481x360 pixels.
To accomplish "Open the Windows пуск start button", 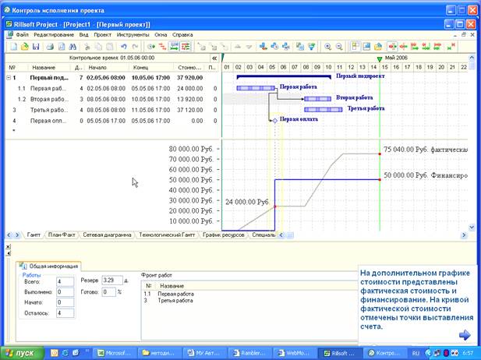I will (23, 353).
